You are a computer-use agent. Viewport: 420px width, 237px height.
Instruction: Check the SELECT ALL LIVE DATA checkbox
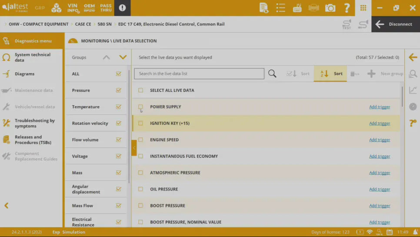(x=140, y=90)
